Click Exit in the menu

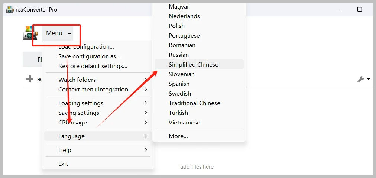click(63, 164)
